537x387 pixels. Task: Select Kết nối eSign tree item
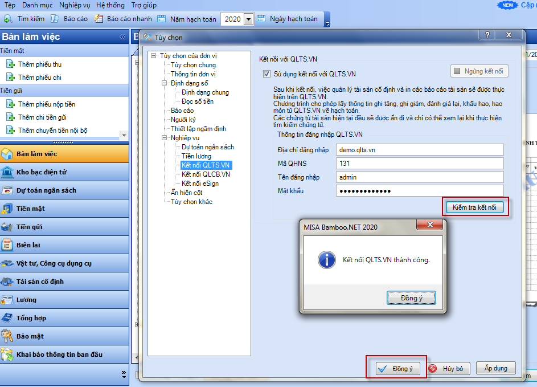(200, 184)
